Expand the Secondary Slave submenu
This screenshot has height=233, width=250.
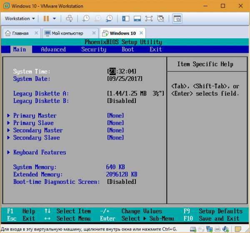37,138
